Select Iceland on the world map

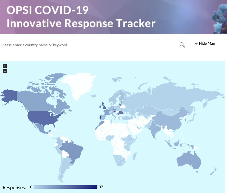(94, 96)
